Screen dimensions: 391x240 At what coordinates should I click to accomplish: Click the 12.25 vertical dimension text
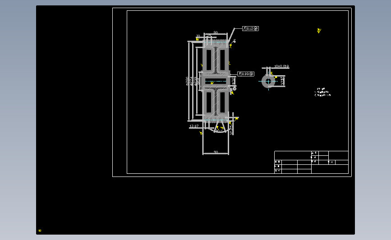tap(231, 130)
